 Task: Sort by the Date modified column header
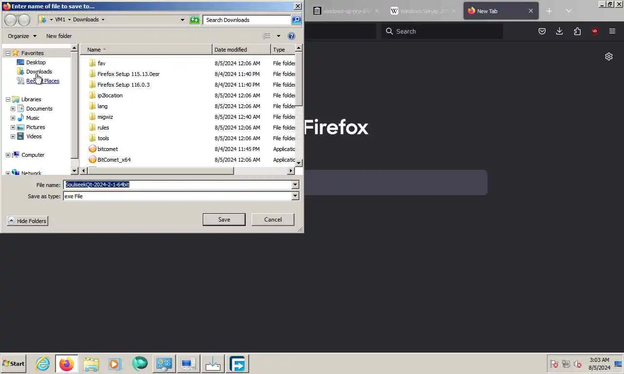pos(241,50)
